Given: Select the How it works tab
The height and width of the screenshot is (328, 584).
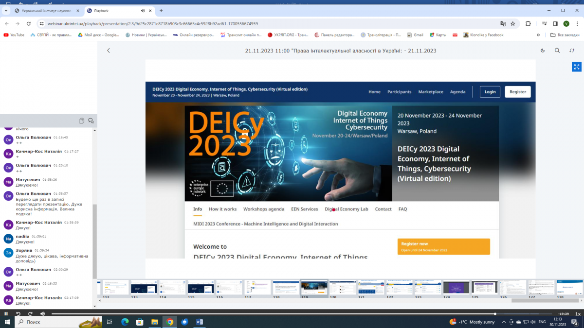Looking at the screenshot, I should pyautogui.click(x=222, y=209).
